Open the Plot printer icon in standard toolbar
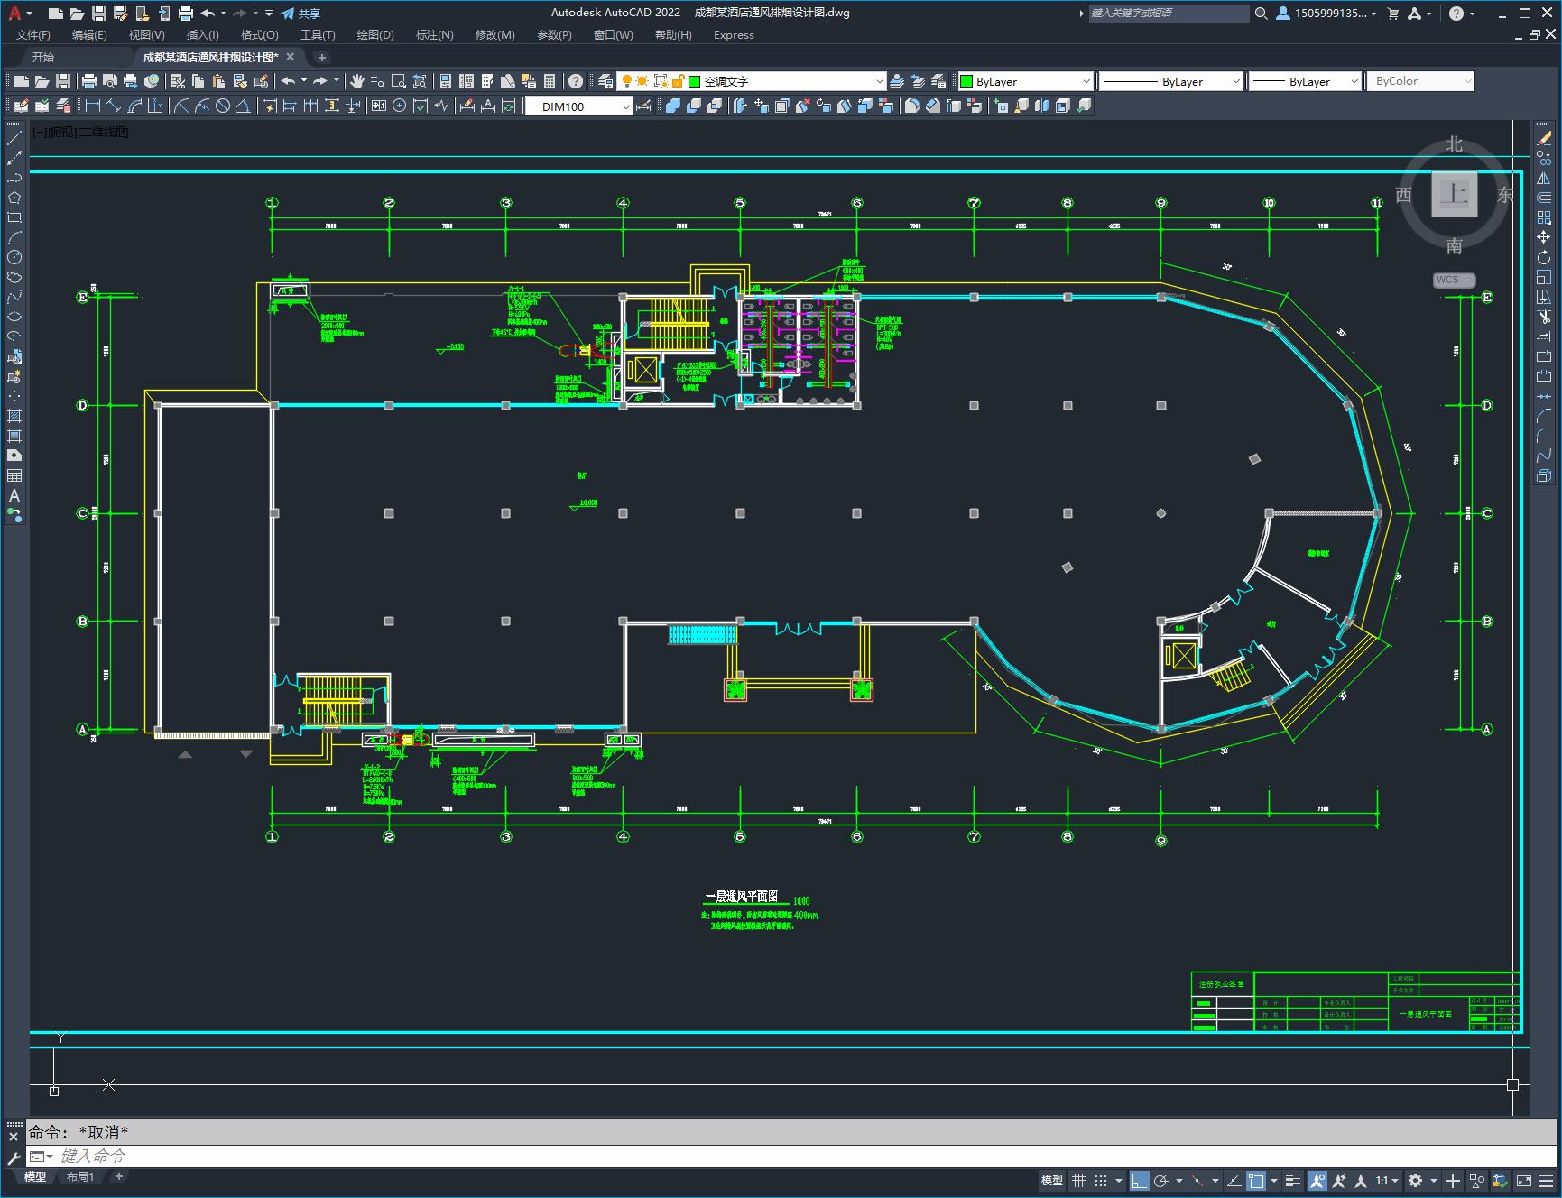The height and width of the screenshot is (1198, 1562). [89, 81]
